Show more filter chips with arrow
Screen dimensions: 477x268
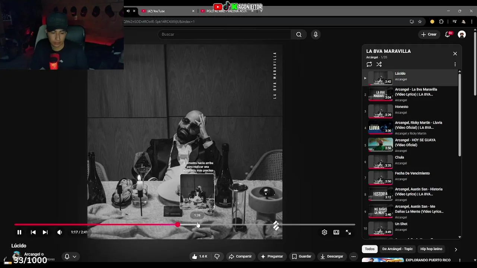pyautogui.click(x=456, y=249)
